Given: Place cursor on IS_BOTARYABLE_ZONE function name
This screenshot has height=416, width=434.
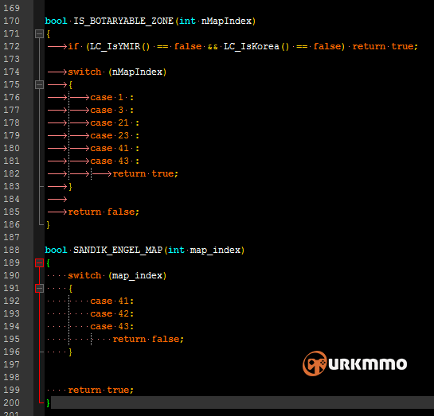Looking at the screenshot, I should click(123, 21).
